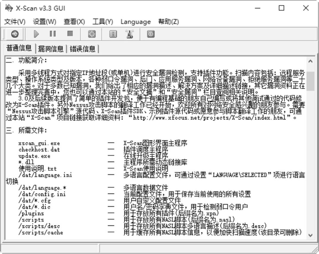Image resolution: width=319 pixels, height=254 pixels.
Task: Click the snowflake-style report icon
Action: (92, 34)
